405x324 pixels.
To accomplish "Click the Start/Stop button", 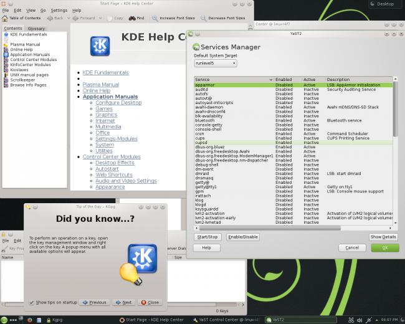I will click(x=207, y=237).
